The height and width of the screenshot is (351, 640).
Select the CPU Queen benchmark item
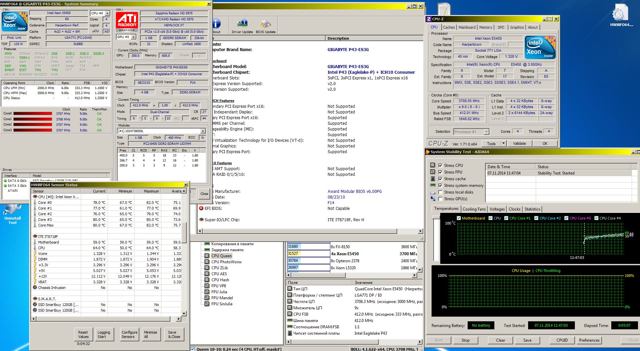tap(221, 256)
